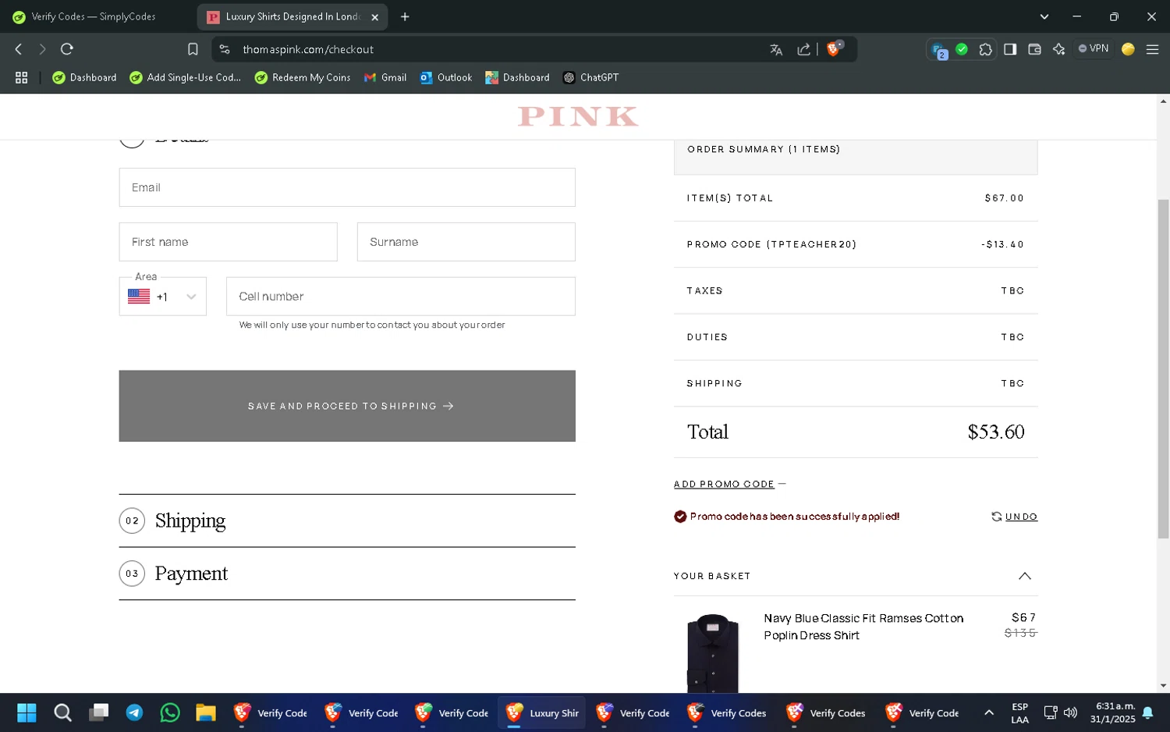This screenshot has height=732, width=1170.
Task: Open Outlook bookmark
Action: [x=446, y=77]
